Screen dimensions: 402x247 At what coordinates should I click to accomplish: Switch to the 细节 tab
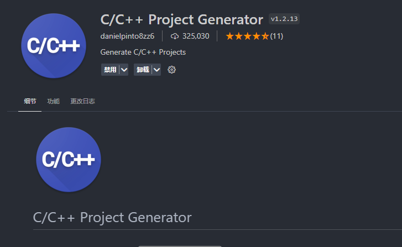click(30, 101)
